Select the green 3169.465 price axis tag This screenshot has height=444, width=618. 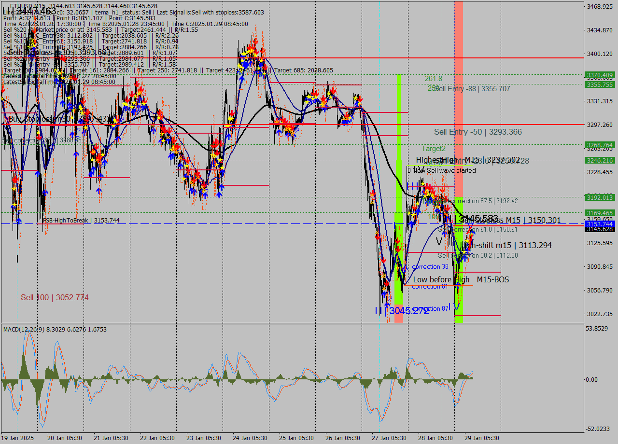[600, 213]
